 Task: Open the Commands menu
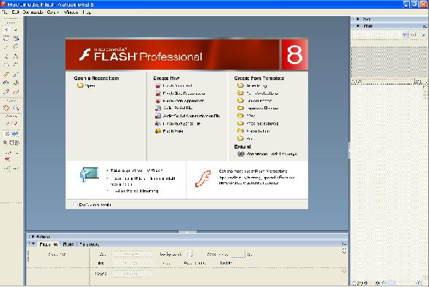33,12
